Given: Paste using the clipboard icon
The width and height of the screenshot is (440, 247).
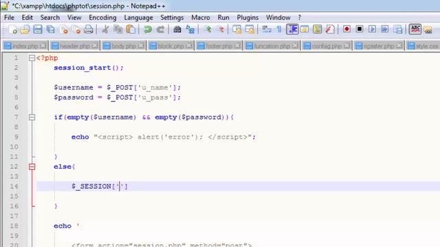Looking at the screenshot, I should (x=131, y=30).
